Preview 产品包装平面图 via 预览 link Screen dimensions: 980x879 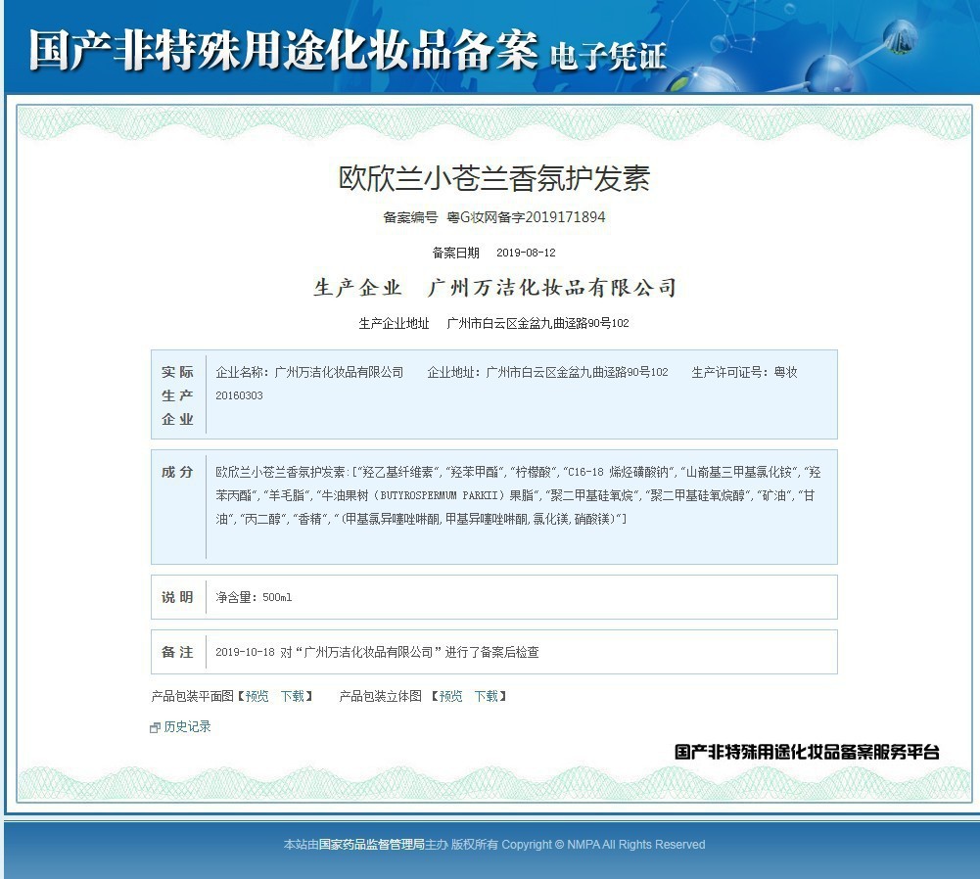tap(257, 696)
